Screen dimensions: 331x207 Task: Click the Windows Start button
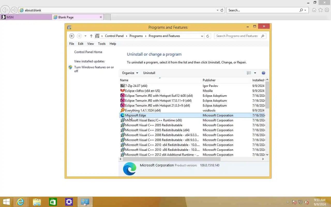[x=6, y=202]
